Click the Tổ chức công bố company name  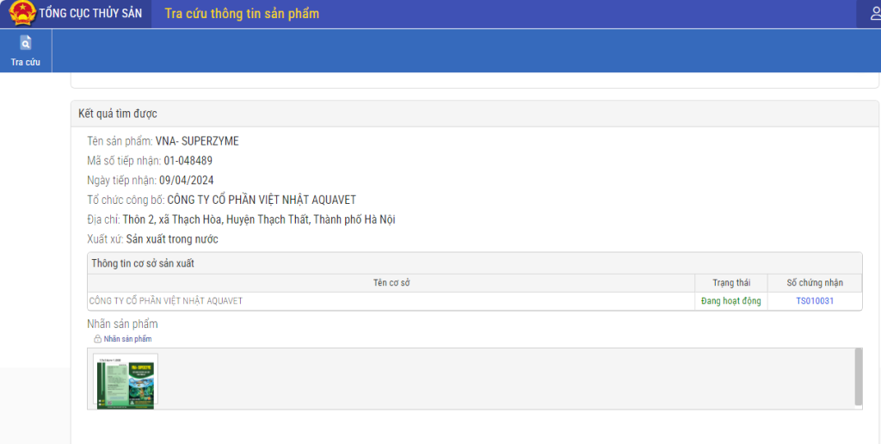(x=262, y=200)
